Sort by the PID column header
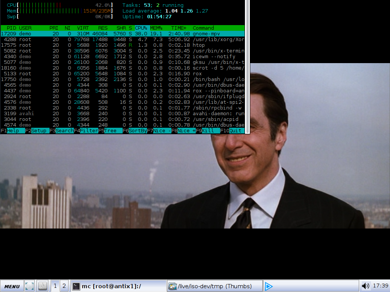The image size is (390, 292). tap(11, 28)
